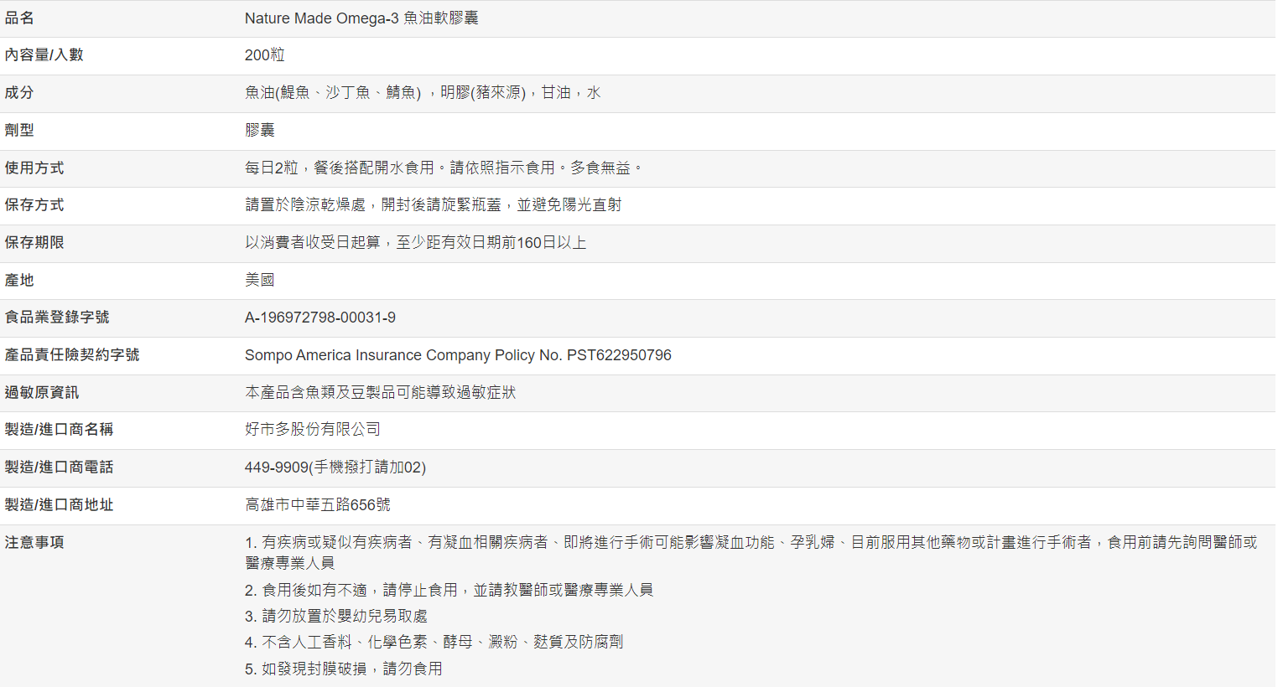Screen dimensions: 1278x687
Task: Select the origin value '美國'
Action: [259, 281]
